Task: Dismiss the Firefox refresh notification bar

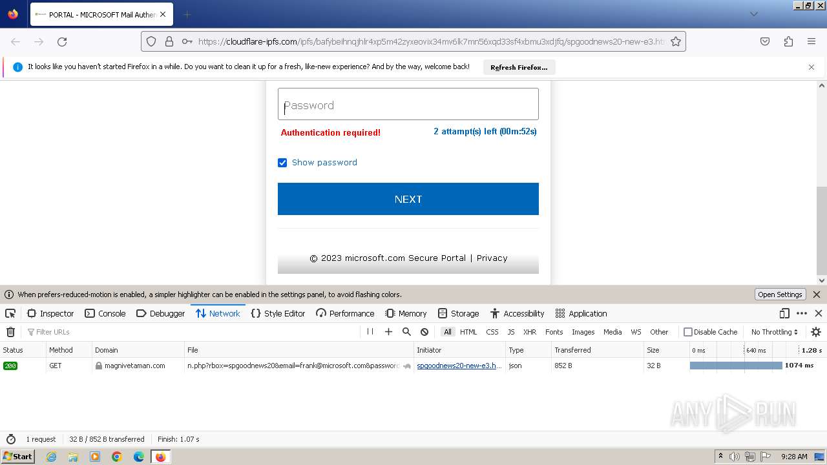Action: coord(811,67)
